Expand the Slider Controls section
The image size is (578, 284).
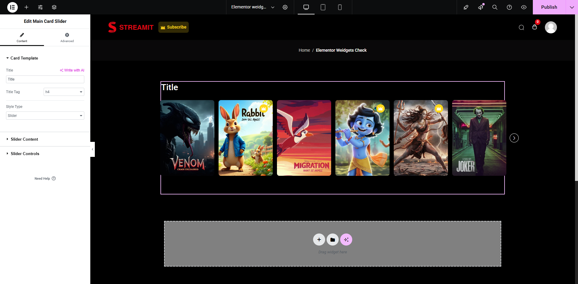[45, 154]
